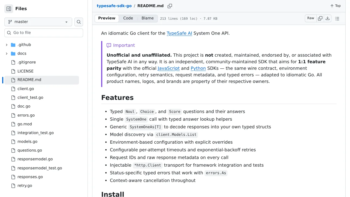350x197 pixels.
Task: Jump to Top of file
Action: (x=336, y=6)
